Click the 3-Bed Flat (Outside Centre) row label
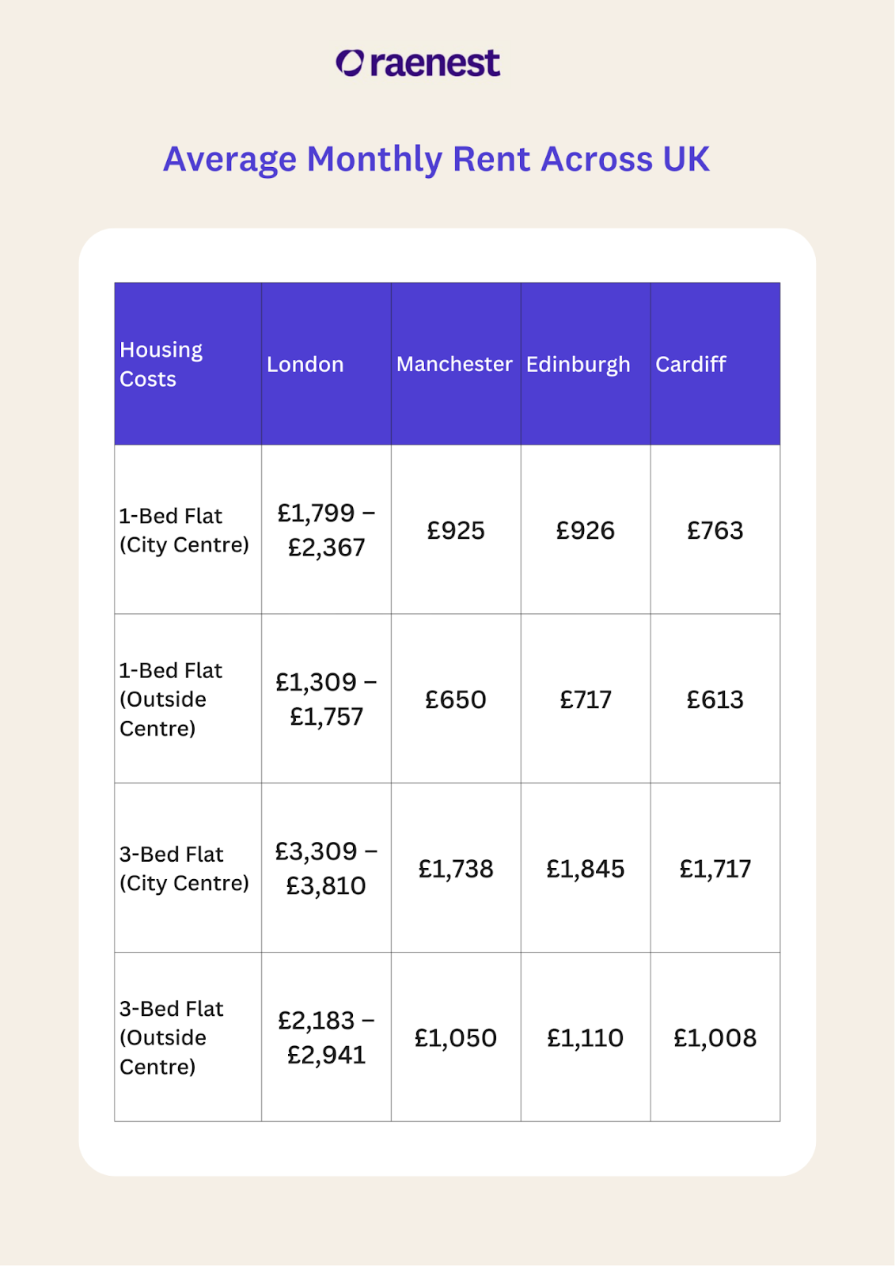895x1266 pixels. tap(171, 1037)
